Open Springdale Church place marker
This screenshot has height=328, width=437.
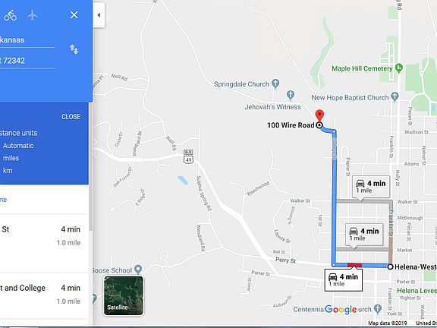tap(275, 84)
